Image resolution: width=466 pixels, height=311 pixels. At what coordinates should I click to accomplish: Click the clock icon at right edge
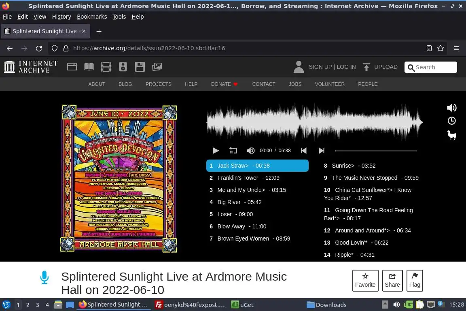[452, 121]
